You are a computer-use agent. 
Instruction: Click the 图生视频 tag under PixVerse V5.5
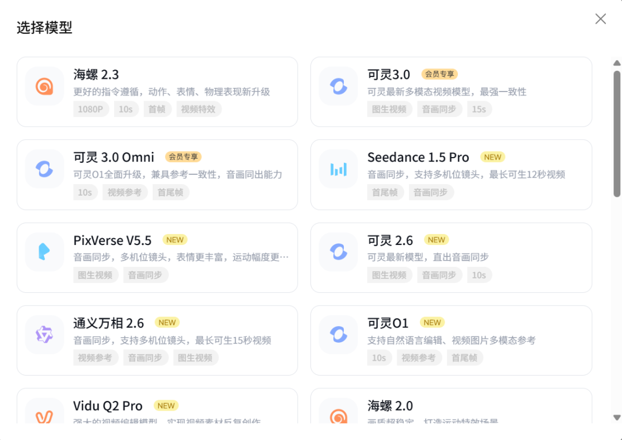click(x=96, y=274)
